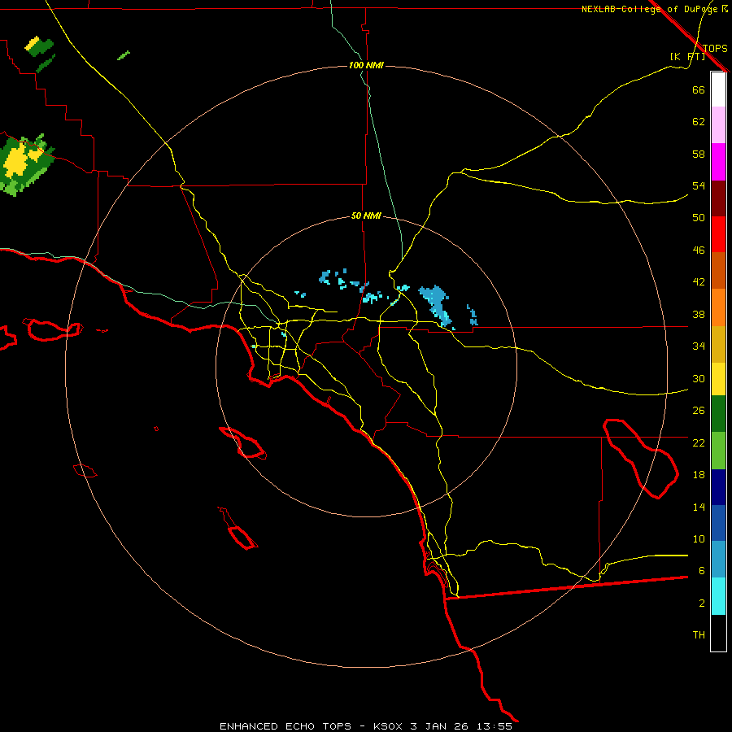Click the light pink legend swatch
Screen dimensions: 732x732
718,124
